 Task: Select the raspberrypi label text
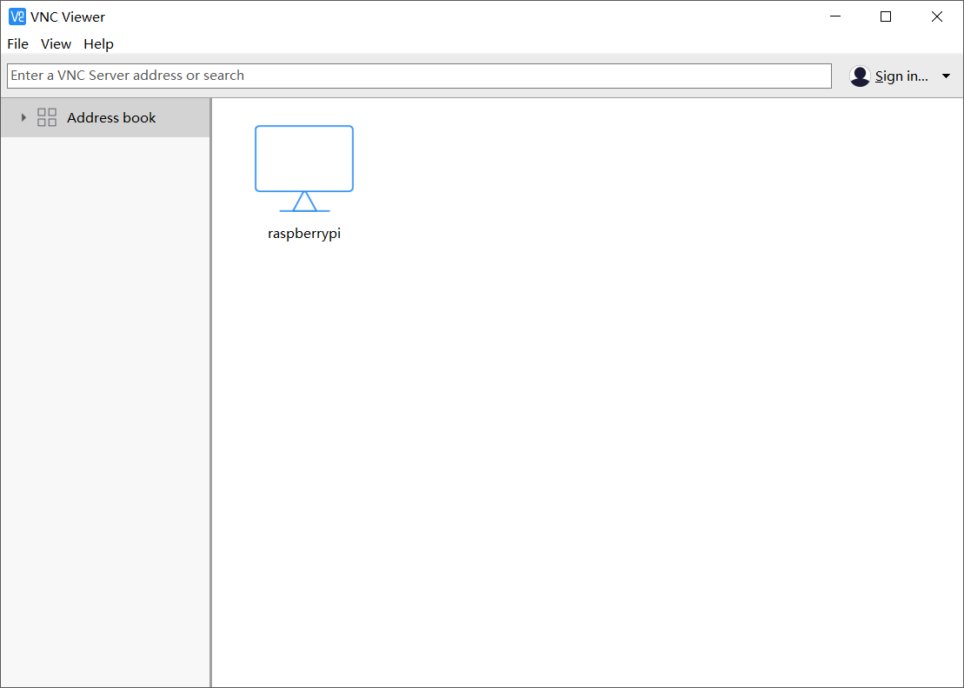[304, 234]
